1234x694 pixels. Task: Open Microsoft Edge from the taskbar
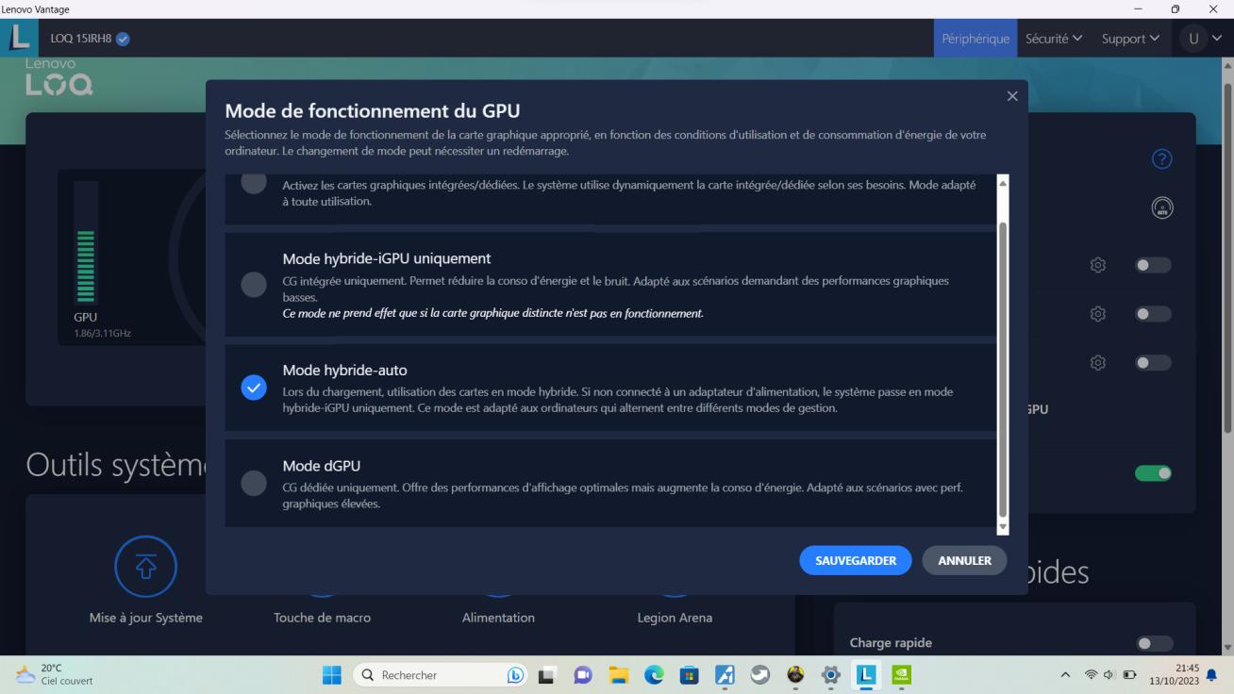click(654, 675)
